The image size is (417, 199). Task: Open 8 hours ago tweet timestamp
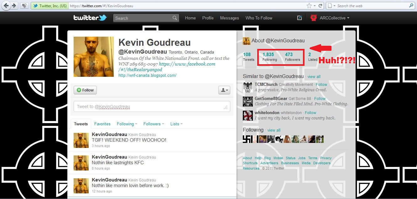click(101, 169)
